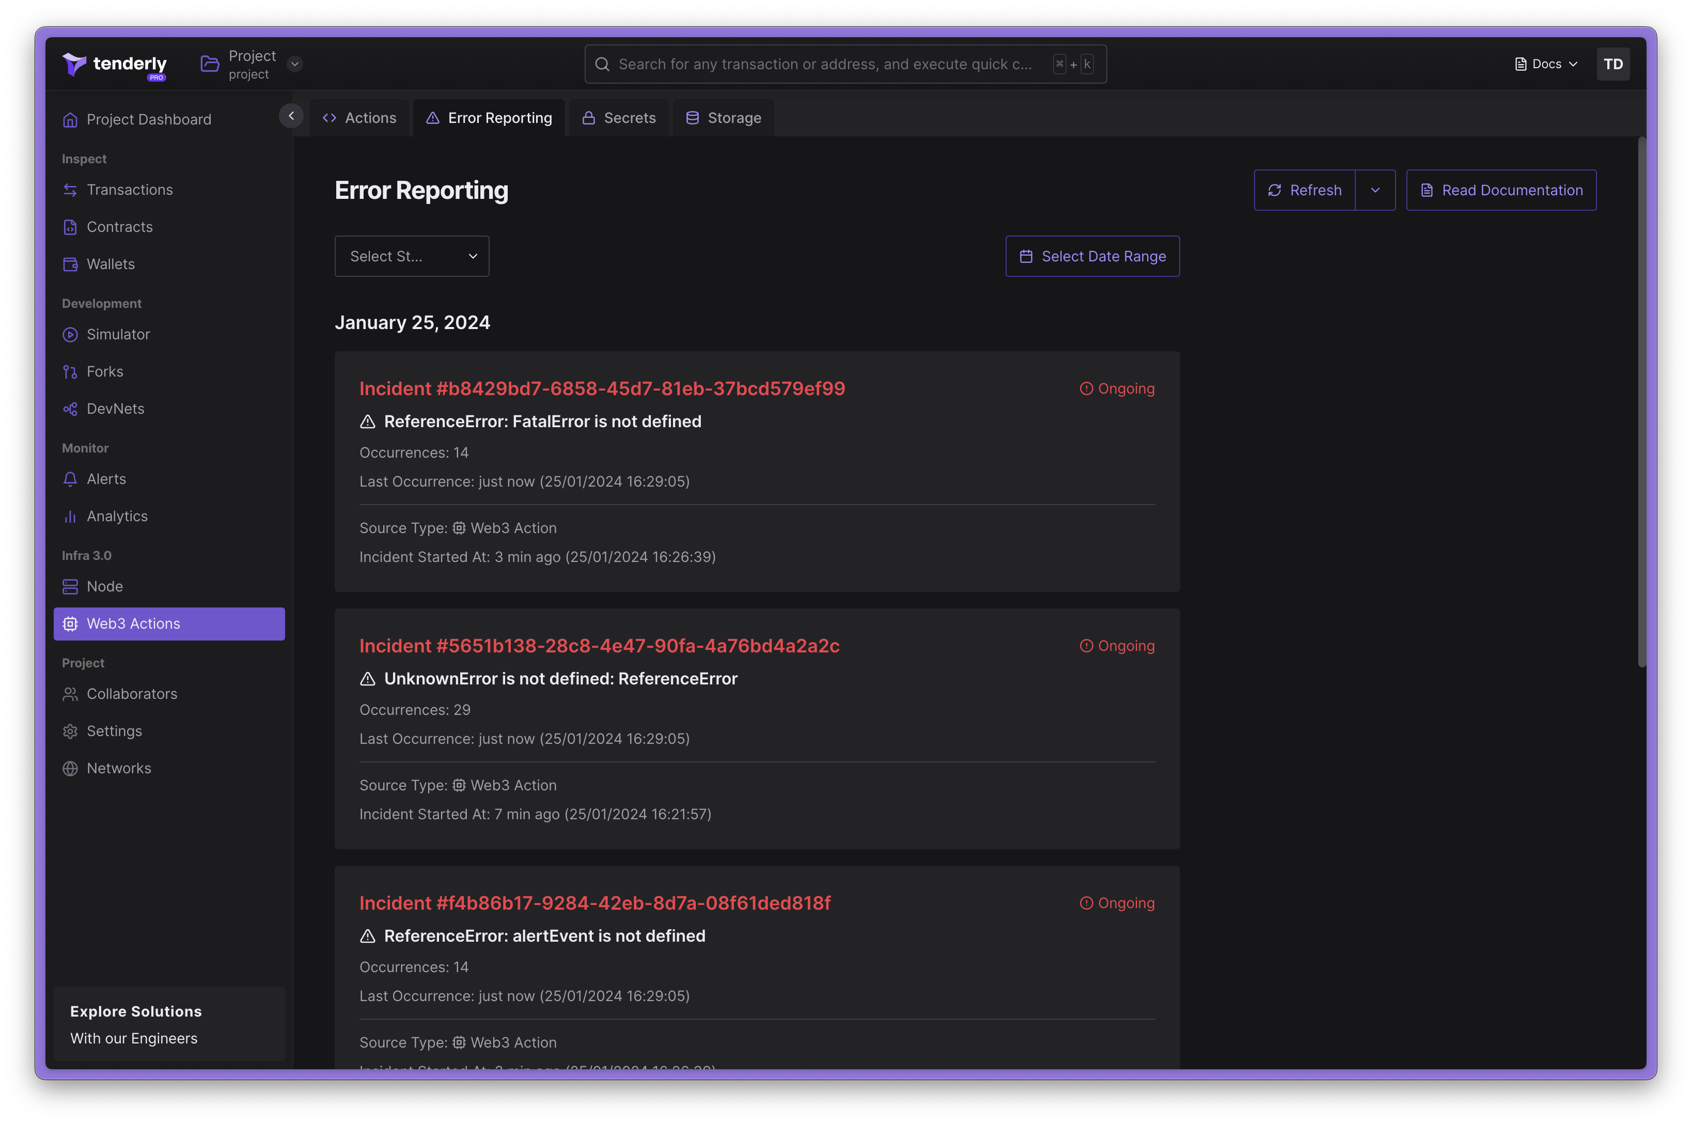Image resolution: width=1692 pixels, height=1123 pixels.
Task: Click the Collaborators people icon
Action: click(x=70, y=694)
